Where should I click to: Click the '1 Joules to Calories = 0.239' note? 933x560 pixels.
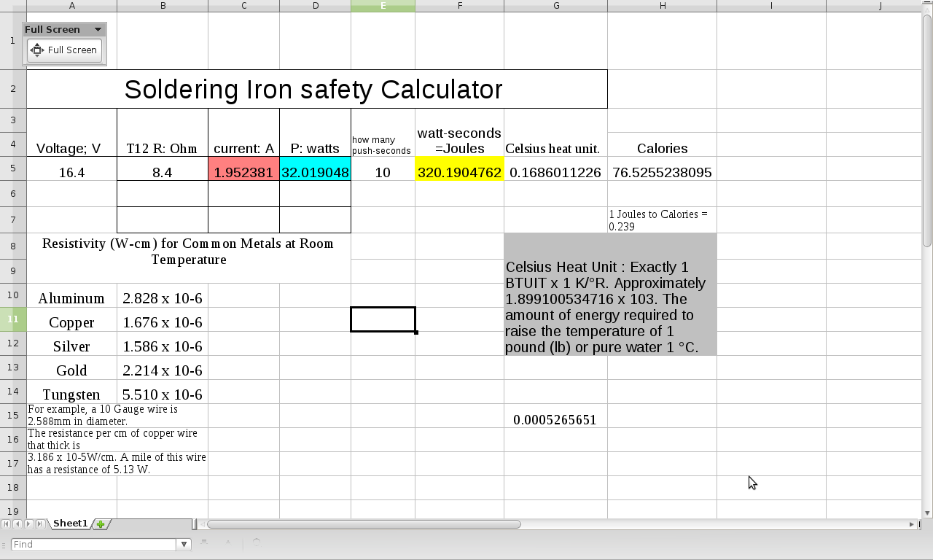pos(662,220)
